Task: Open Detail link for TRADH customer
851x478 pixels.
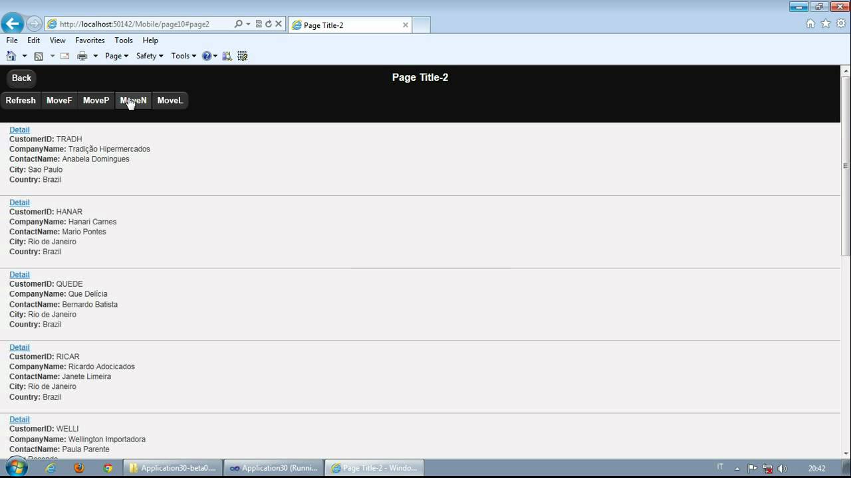Action: [x=19, y=129]
